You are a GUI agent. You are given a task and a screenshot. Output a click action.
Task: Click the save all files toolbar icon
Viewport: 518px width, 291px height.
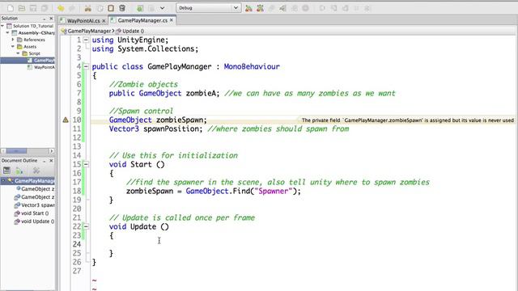pyautogui.click(x=45, y=8)
